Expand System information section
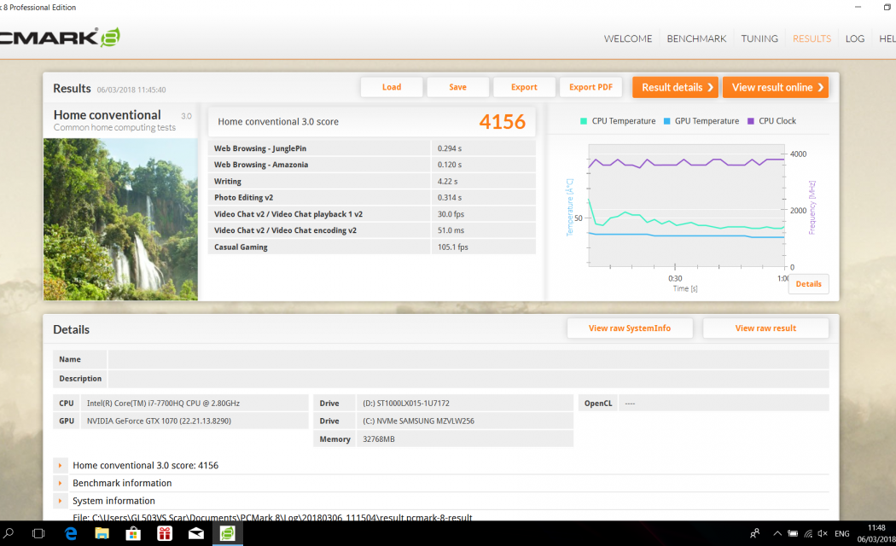Viewport: 896px width, 546px height. [60, 501]
